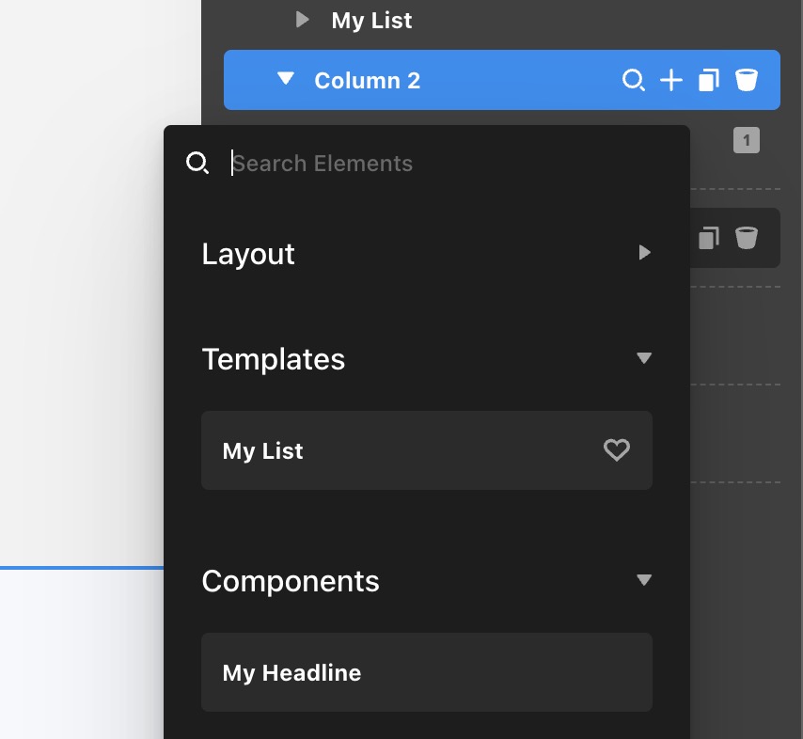Viewport: 803px width, 739px height.
Task: Delete the dark row beneath Column 2
Action: [x=747, y=238]
